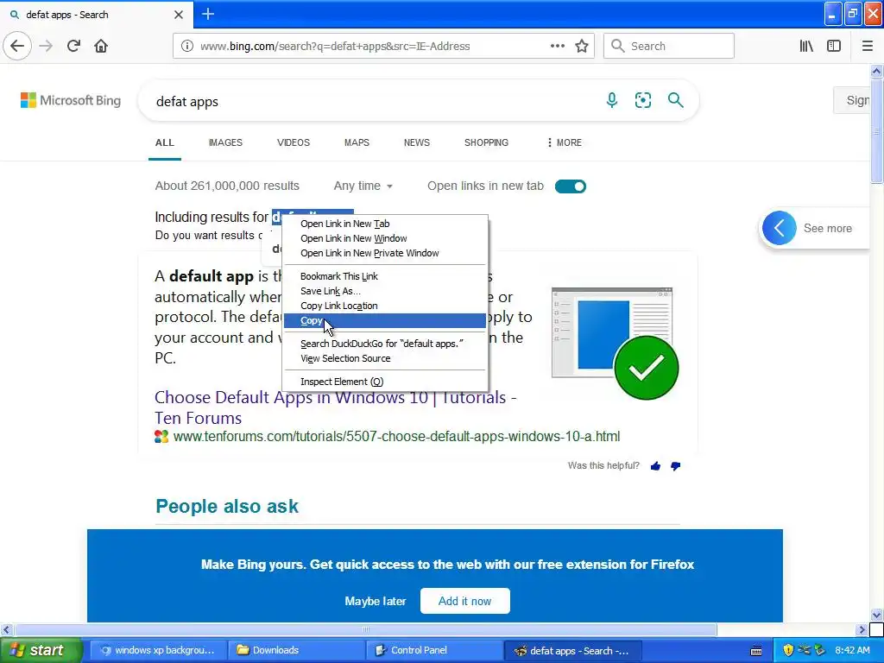This screenshot has height=663, width=884.
Task: Click the Bing search box with defat apps
Action: pos(372,102)
